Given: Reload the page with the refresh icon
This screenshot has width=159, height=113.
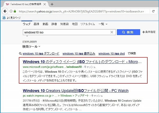Looking at the screenshot, I should pyautogui.click(x=153, y=11).
